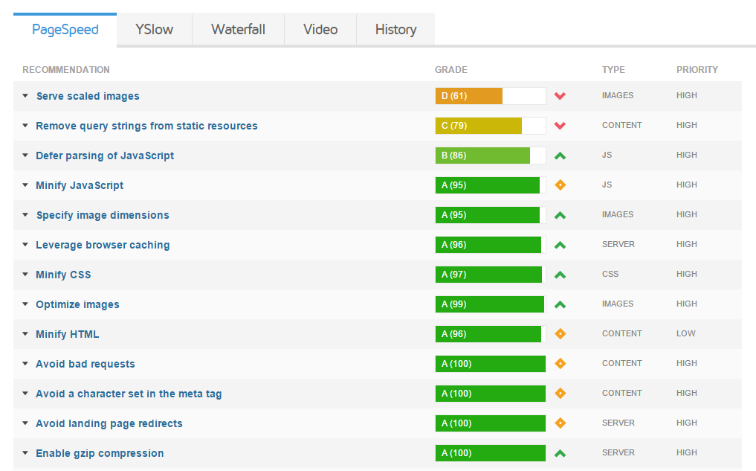Open Remove query strings from static resources

point(146,126)
